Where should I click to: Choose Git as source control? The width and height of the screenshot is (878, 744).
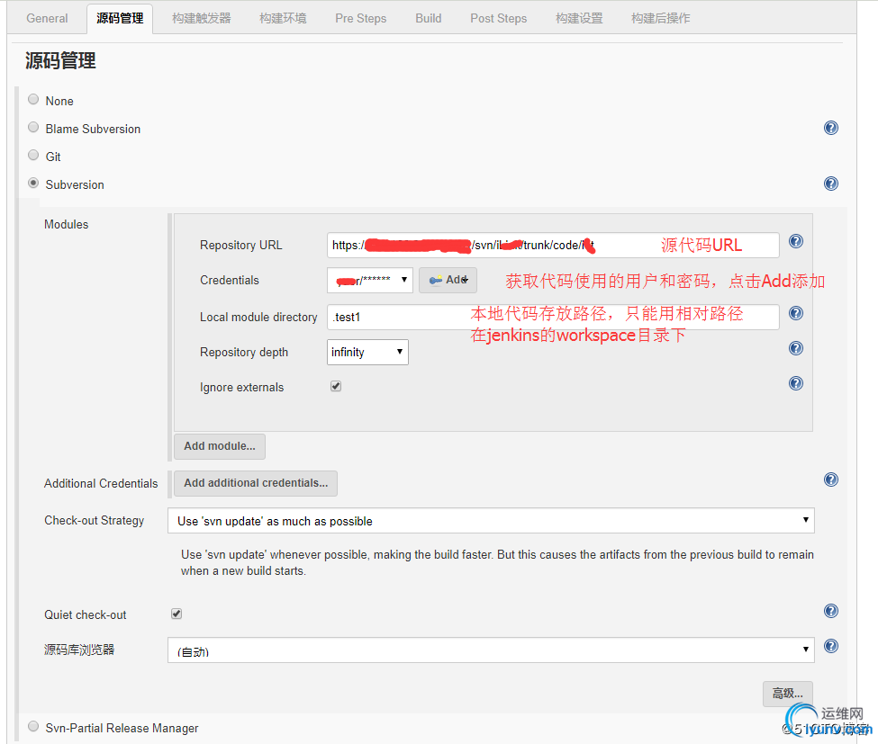[x=33, y=155]
